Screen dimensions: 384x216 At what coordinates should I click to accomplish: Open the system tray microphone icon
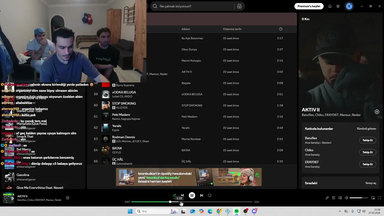point(352,211)
